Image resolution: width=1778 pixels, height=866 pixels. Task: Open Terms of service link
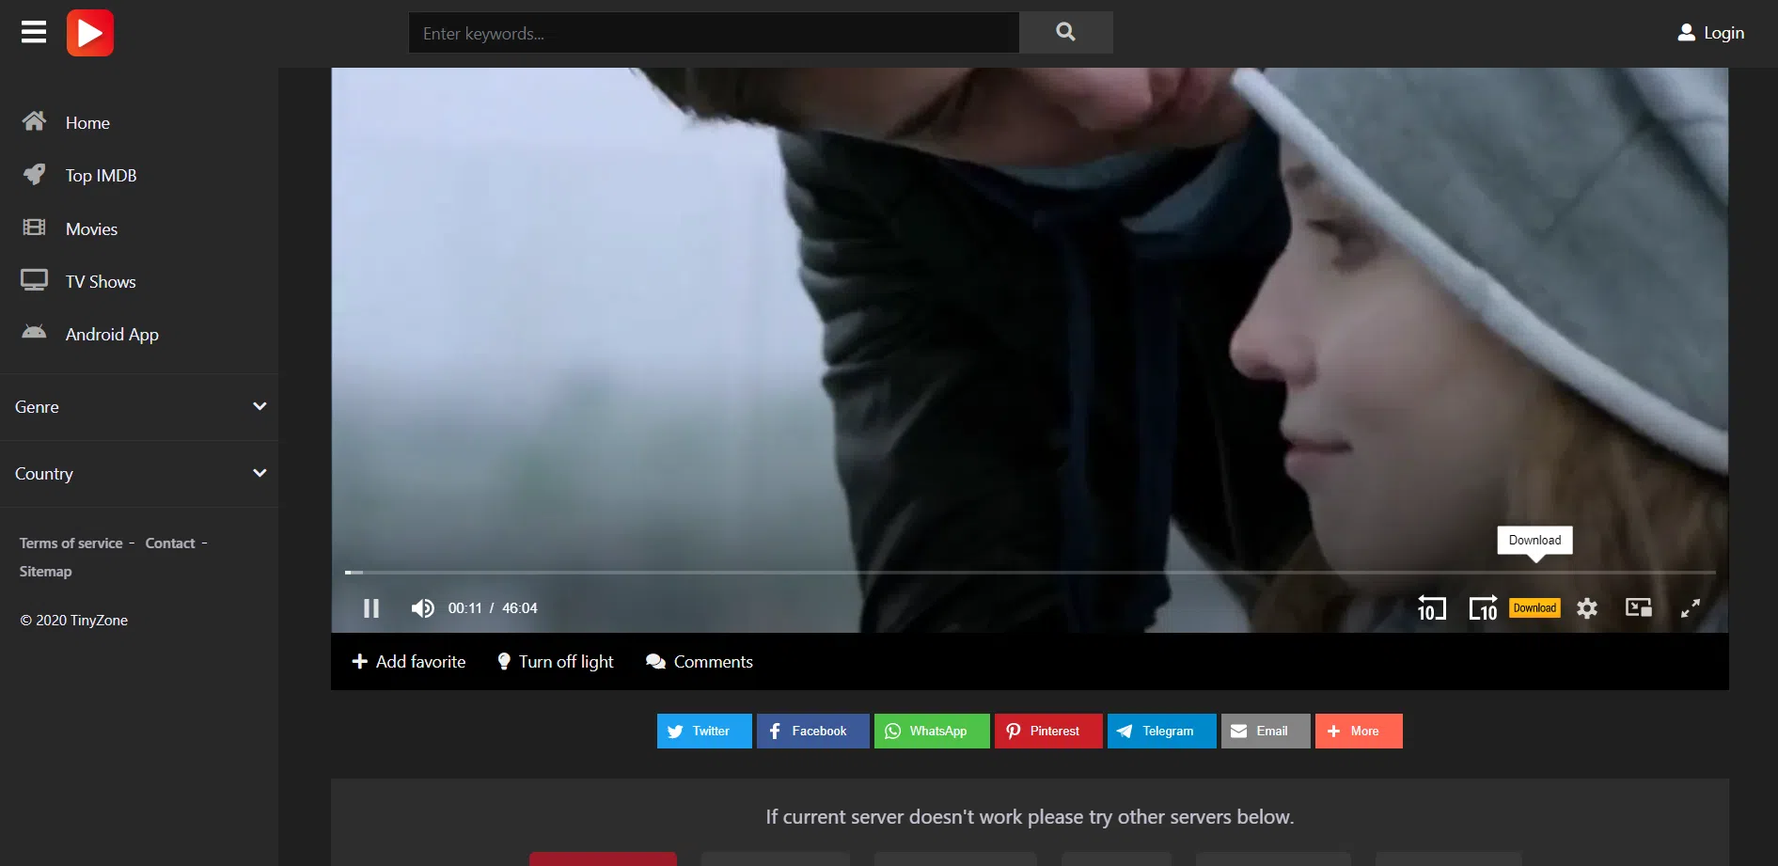[x=71, y=543]
